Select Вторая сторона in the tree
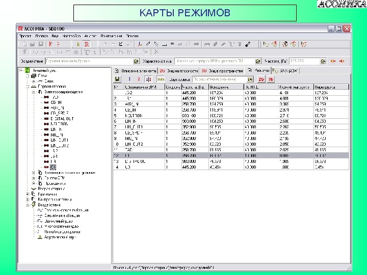Viewport: 367px width, 275px height. pyautogui.click(x=51, y=189)
